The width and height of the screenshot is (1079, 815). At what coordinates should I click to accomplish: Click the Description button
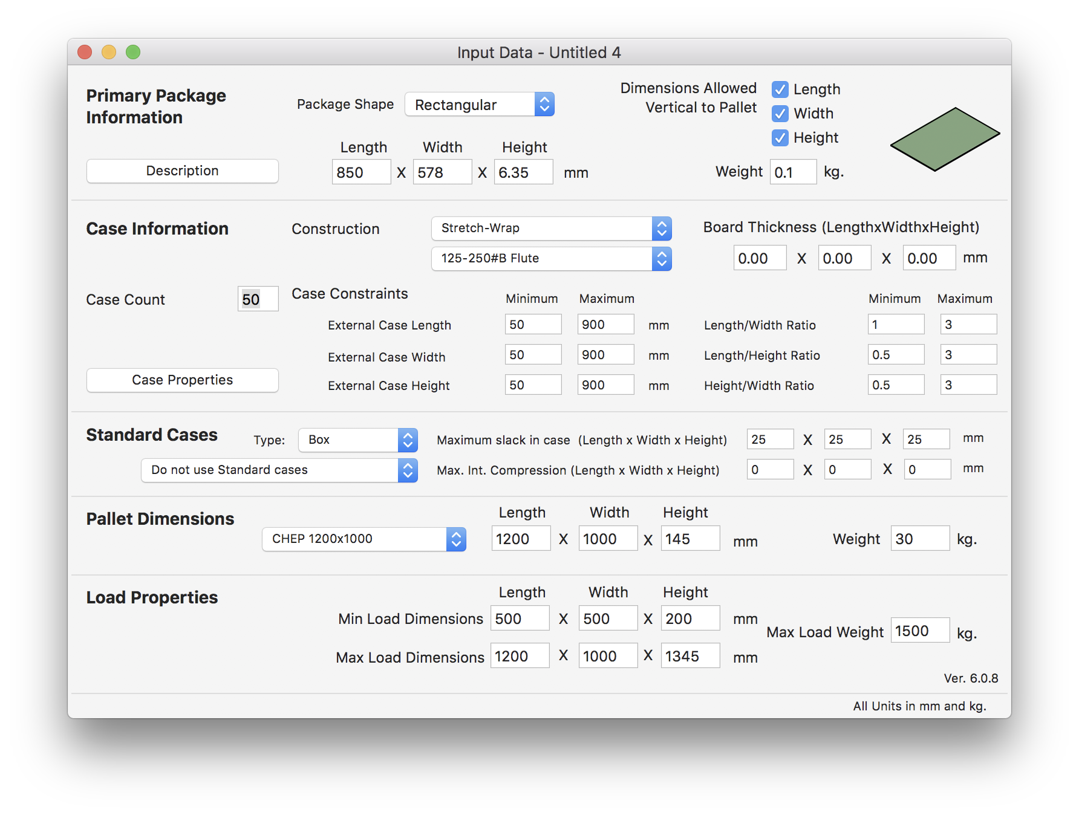[183, 171]
